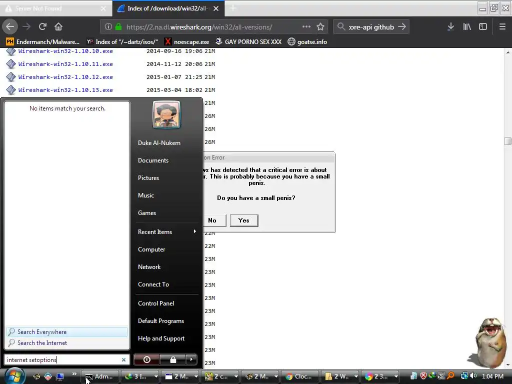Image resolution: width=512 pixels, height=384 pixels.
Task: Open Games from Start menu
Action: pos(147,213)
